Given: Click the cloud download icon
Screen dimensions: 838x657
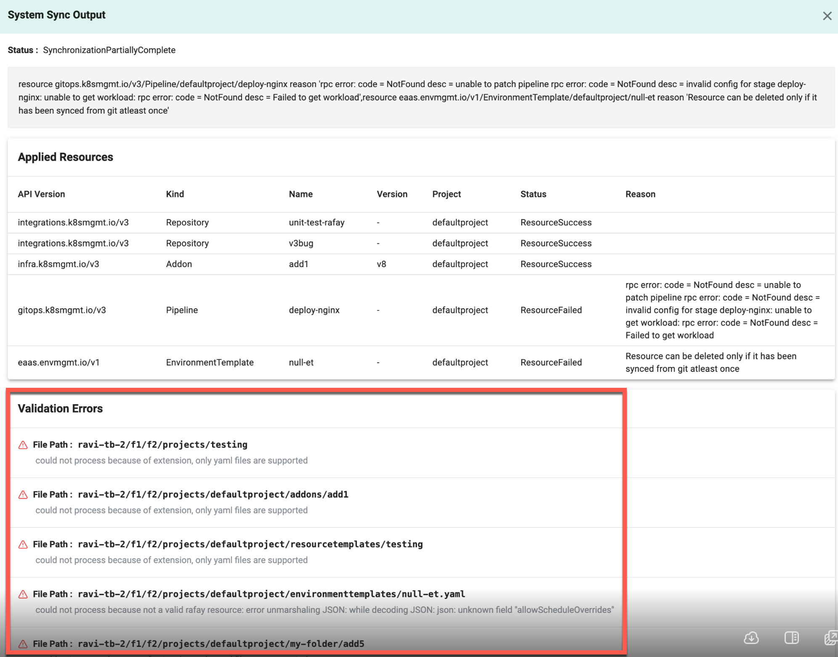Looking at the screenshot, I should point(751,638).
